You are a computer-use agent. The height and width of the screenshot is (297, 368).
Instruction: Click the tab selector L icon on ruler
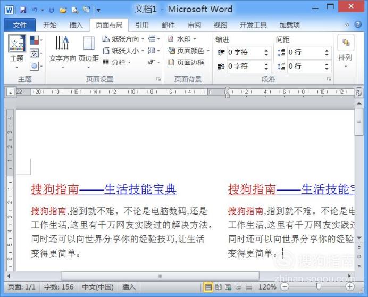[x=10, y=93]
